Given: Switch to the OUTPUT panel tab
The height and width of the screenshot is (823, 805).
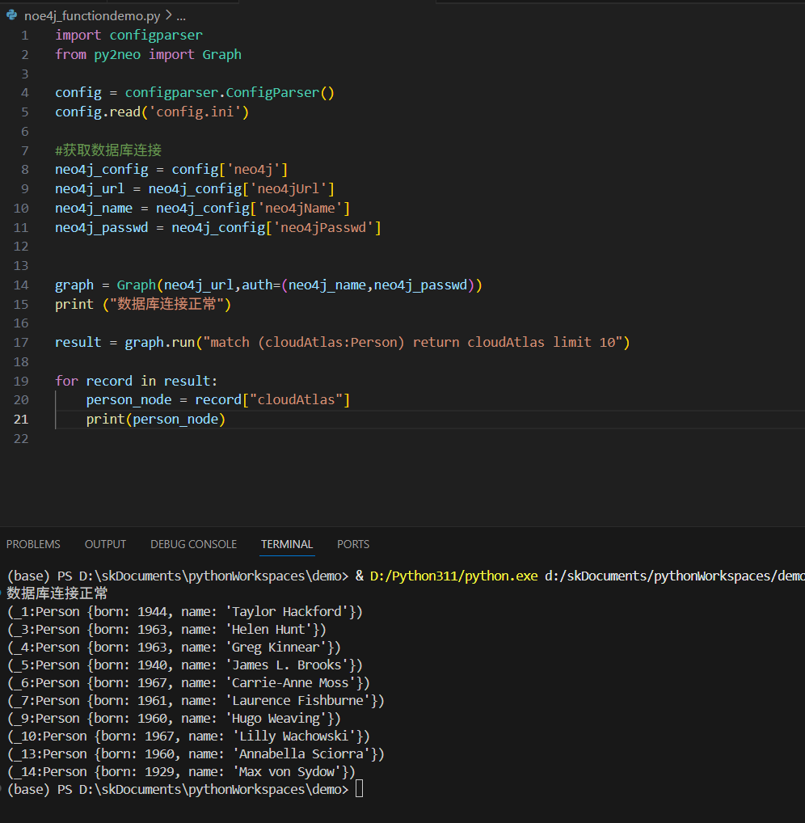Looking at the screenshot, I should click(x=106, y=544).
